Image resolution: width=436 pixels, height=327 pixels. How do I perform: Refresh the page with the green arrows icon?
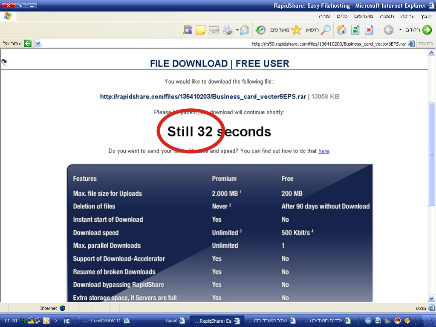coord(355,30)
